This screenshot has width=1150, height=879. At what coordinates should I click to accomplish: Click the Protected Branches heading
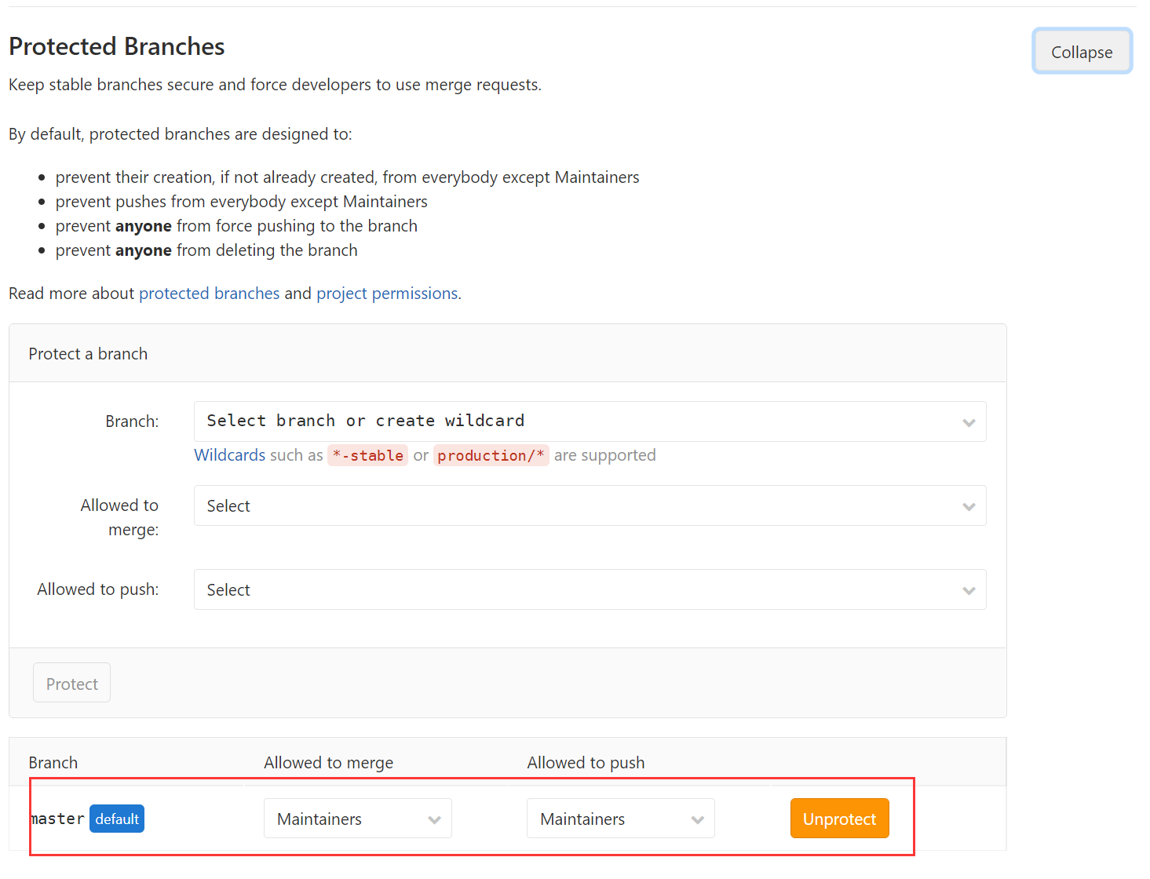click(117, 46)
